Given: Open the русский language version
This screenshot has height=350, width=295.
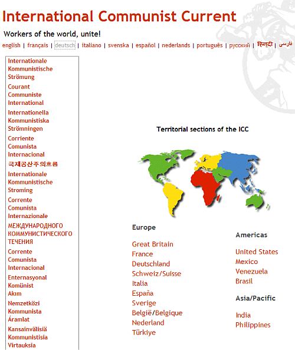Looking at the screenshot, I should point(240,45).
